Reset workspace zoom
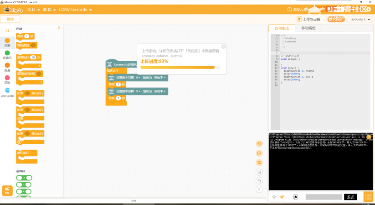This screenshot has width=375, height=205. click(x=259, y=189)
